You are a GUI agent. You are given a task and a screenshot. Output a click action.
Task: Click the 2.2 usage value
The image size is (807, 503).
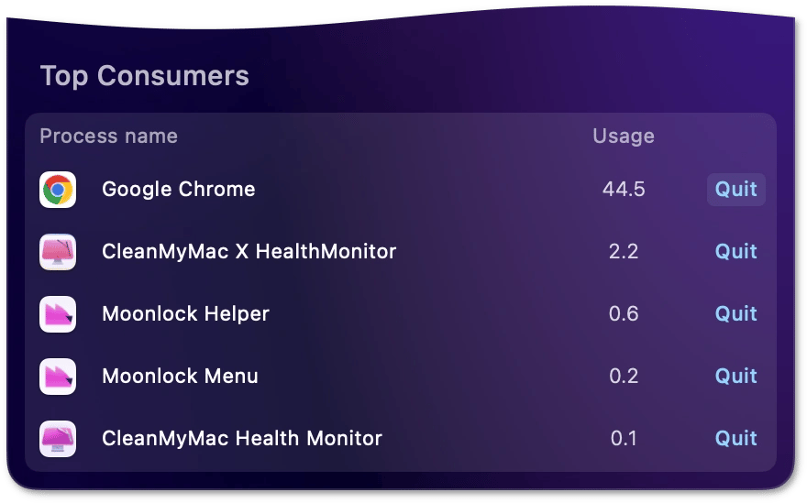click(x=624, y=251)
